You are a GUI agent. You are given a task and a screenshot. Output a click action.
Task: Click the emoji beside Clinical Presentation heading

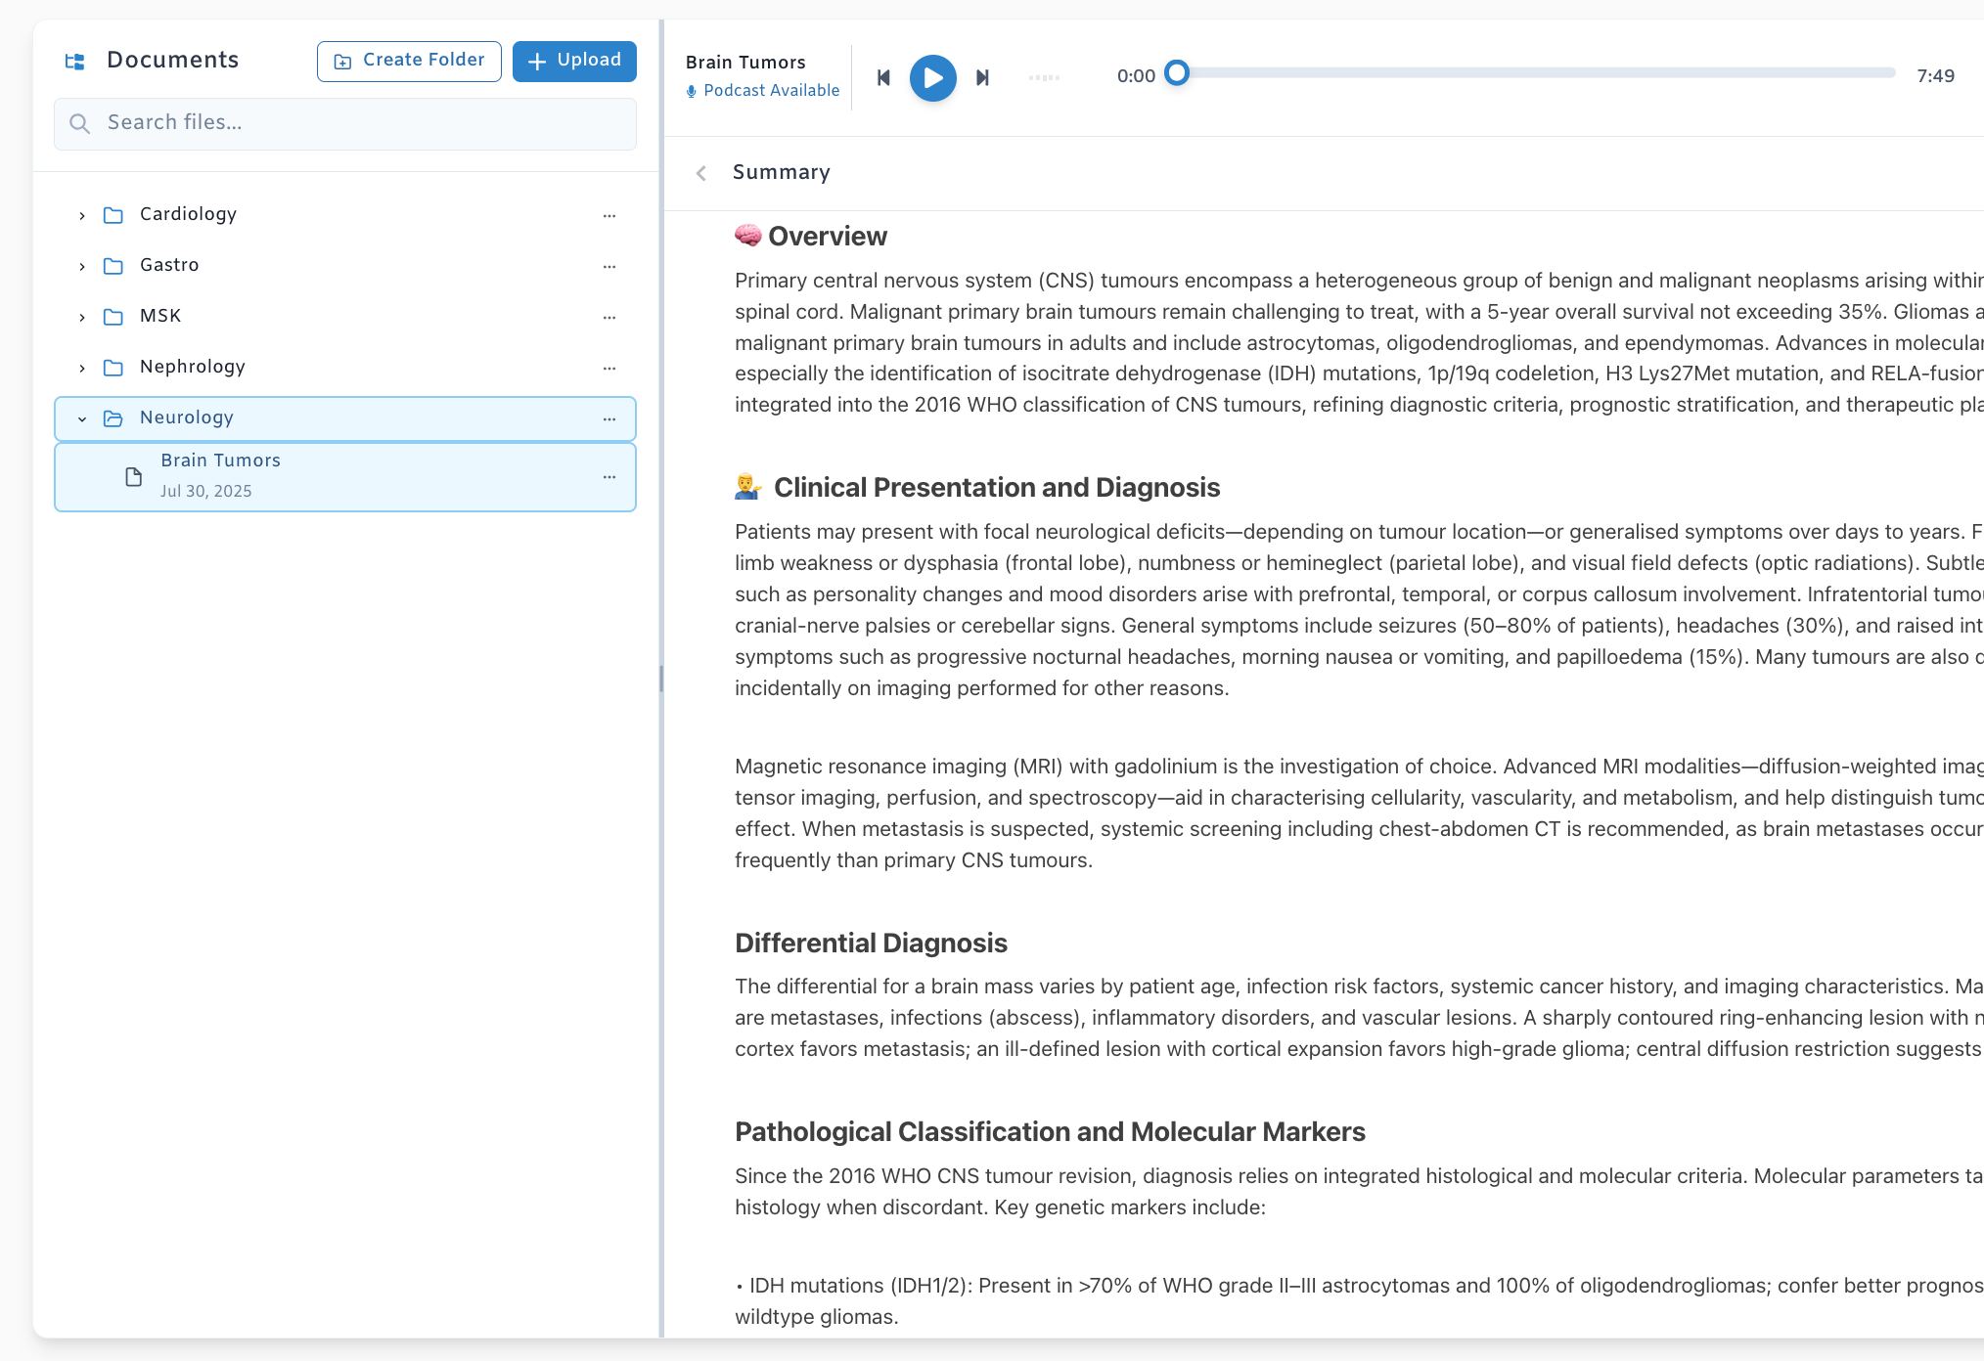[748, 487]
